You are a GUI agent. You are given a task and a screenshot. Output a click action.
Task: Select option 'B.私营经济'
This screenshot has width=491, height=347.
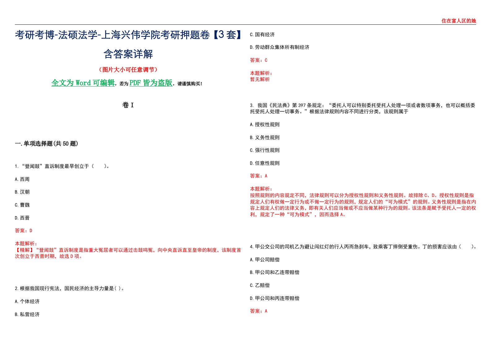coord(27,315)
